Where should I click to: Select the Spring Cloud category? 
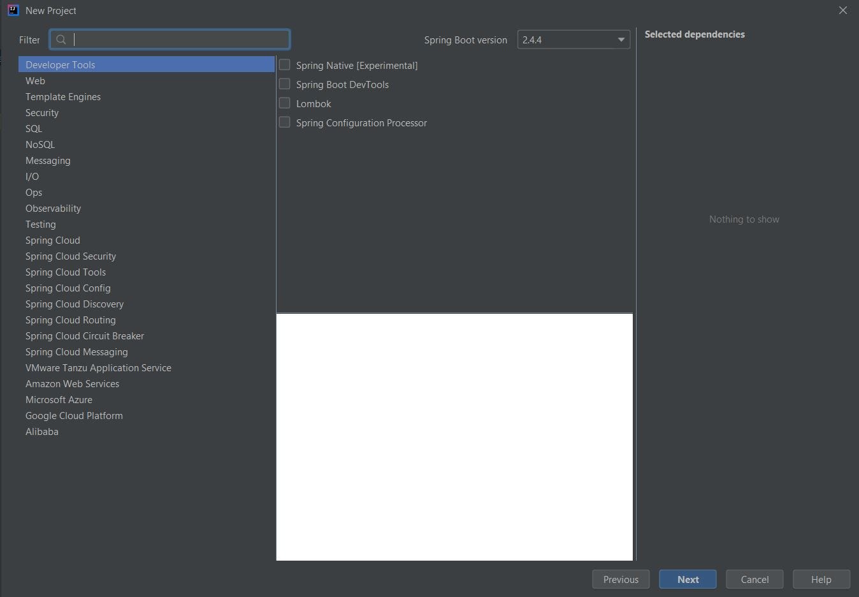(x=147, y=240)
